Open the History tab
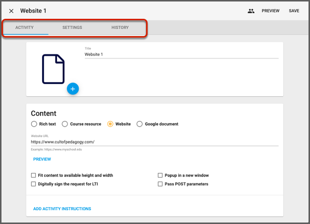310x224 pixels. point(120,28)
